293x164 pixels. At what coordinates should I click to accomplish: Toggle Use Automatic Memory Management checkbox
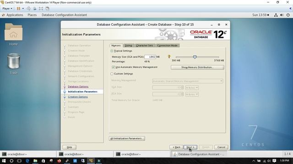click(x=113, y=67)
